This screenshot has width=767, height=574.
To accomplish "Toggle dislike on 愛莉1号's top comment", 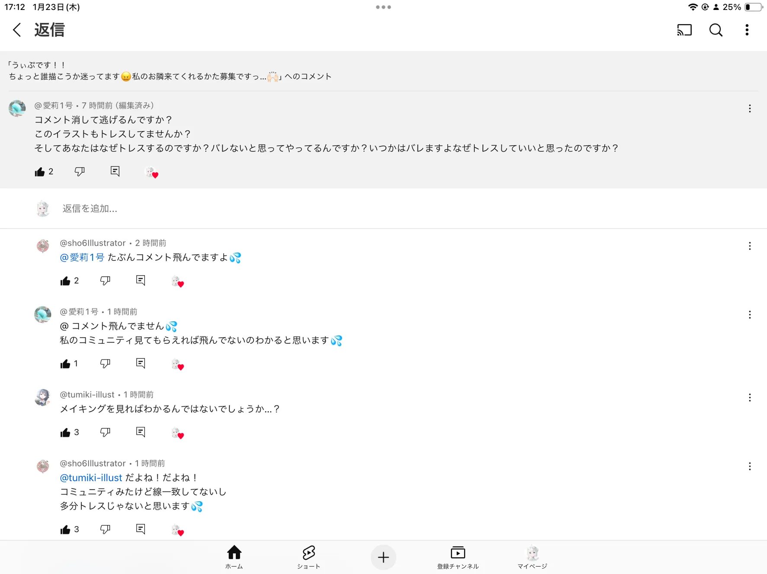I will [80, 172].
